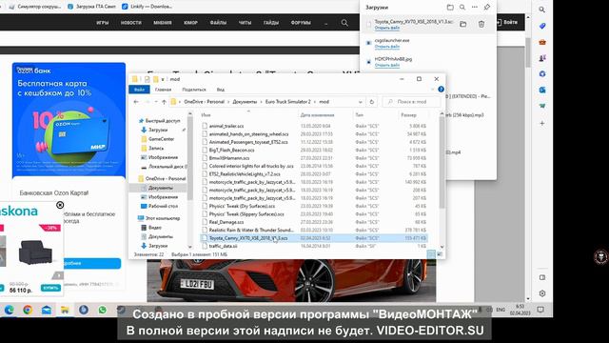Select Документы in the address path
This screenshot has width=609, height=343.
point(245,102)
